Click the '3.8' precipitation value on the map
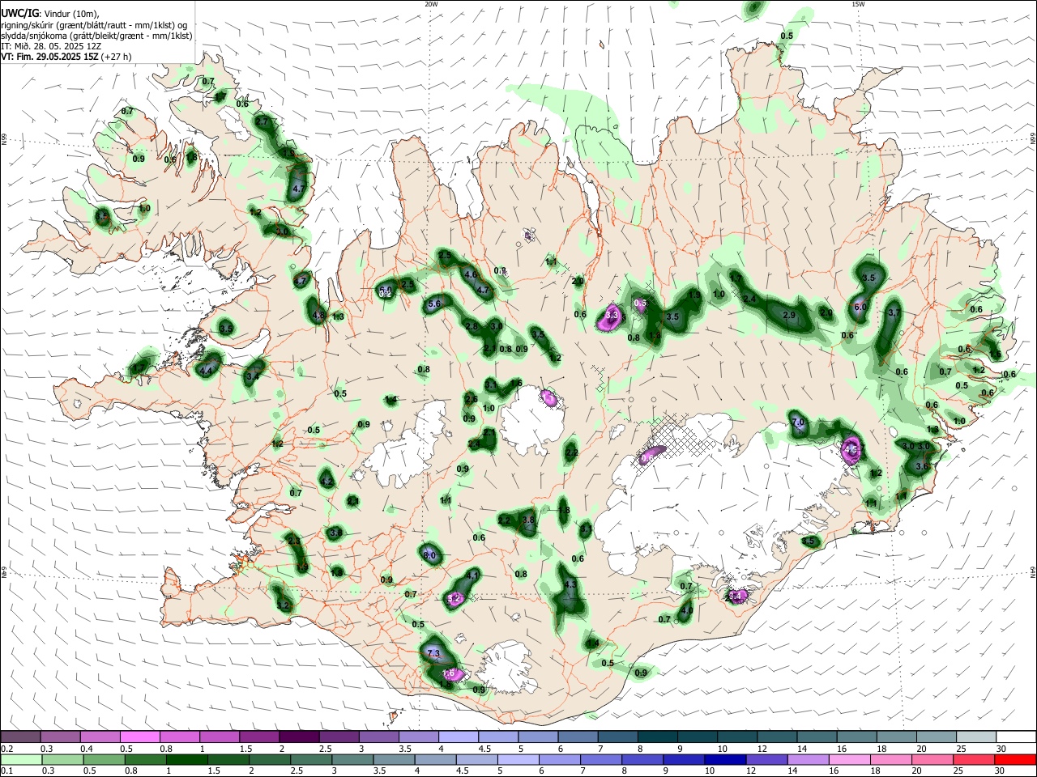 pyautogui.click(x=528, y=520)
